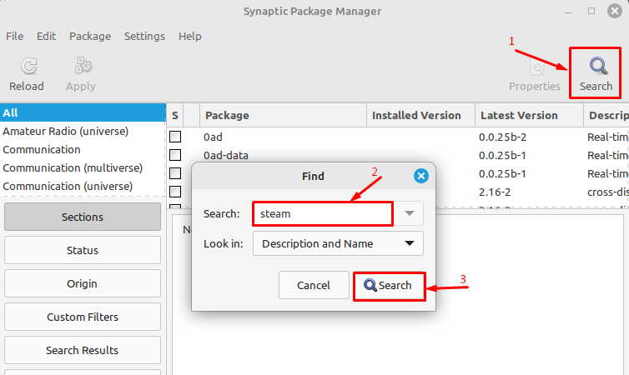
Task: Expand the Search history dropdown arrow
Action: pyautogui.click(x=409, y=213)
